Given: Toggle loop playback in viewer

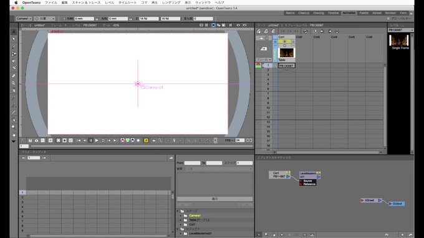Looking at the screenshot, I should 103,140.
